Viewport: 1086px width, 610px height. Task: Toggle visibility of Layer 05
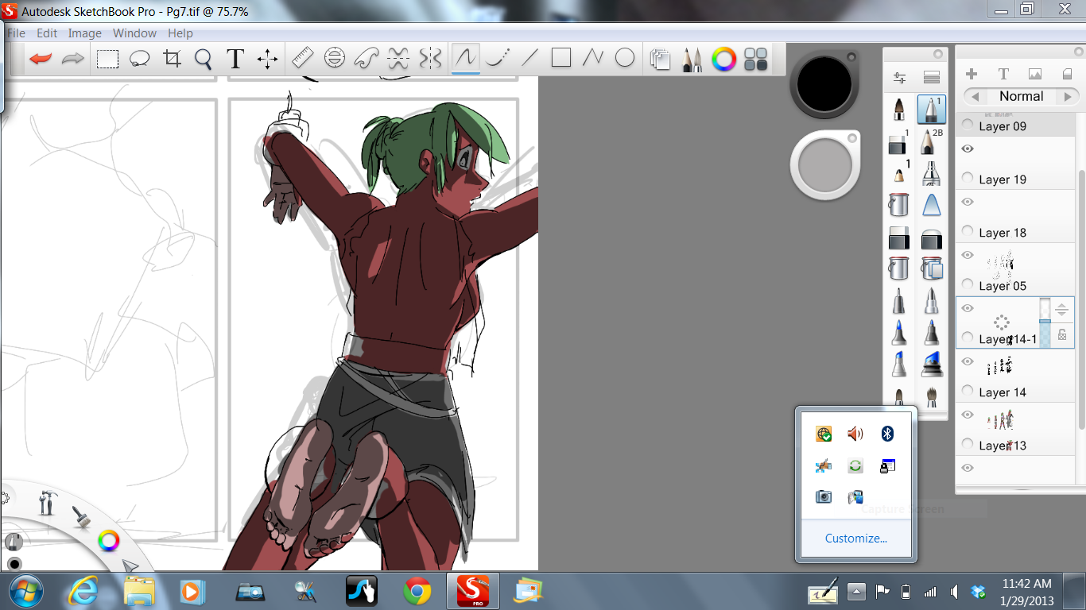968,255
